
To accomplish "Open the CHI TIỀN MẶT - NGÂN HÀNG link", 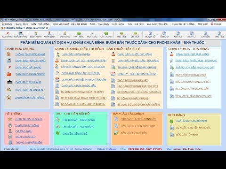I will pos(78,127).
